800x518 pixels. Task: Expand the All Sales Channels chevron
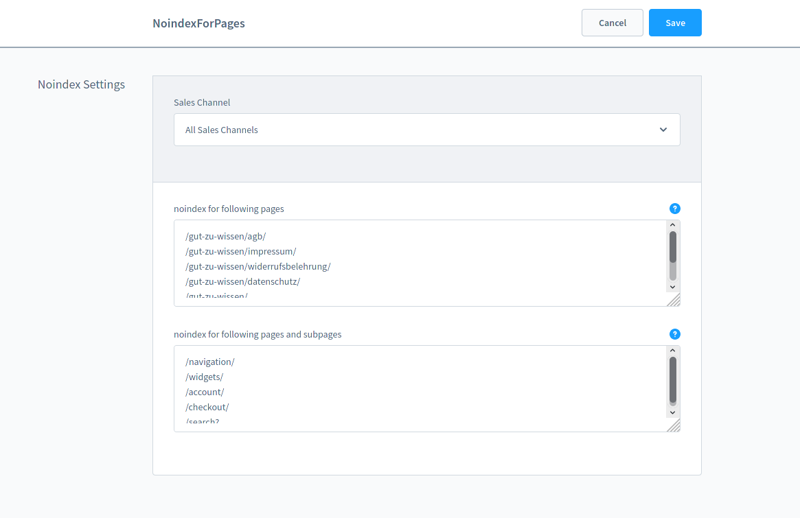(663, 130)
